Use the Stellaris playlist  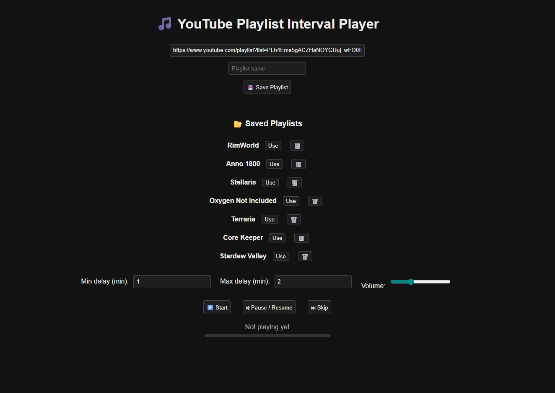click(270, 182)
